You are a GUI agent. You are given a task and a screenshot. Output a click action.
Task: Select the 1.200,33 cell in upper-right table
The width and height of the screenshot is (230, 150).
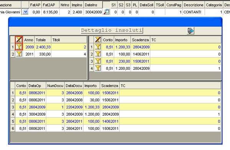coord(123,47)
